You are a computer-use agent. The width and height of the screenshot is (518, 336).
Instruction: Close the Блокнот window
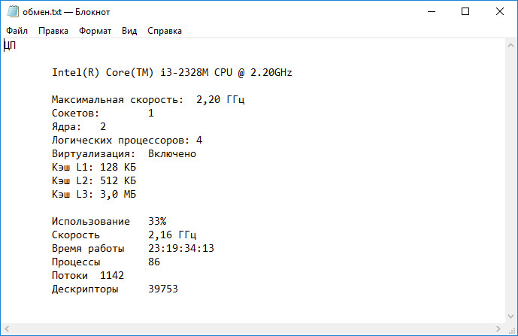tap(499, 11)
